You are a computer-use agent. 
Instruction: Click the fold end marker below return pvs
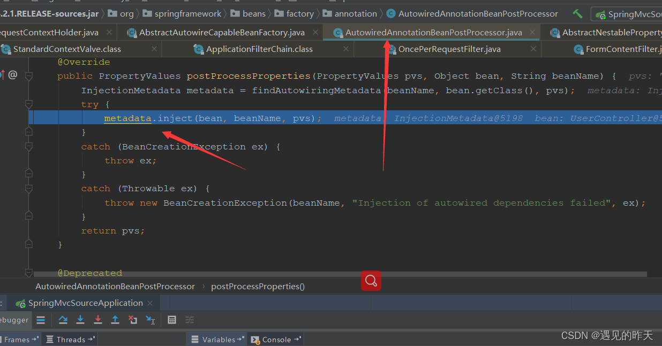point(29,244)
